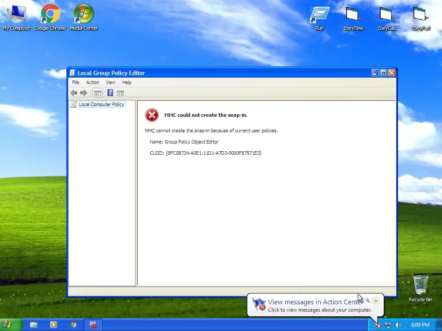Click the Show Desktop strip at the taskbar's end
The height and width of the screenshot is (331, 442).
pos(439,325)
